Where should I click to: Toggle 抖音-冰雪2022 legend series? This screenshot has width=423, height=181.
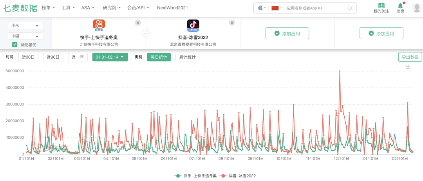[x=238, y=176]
